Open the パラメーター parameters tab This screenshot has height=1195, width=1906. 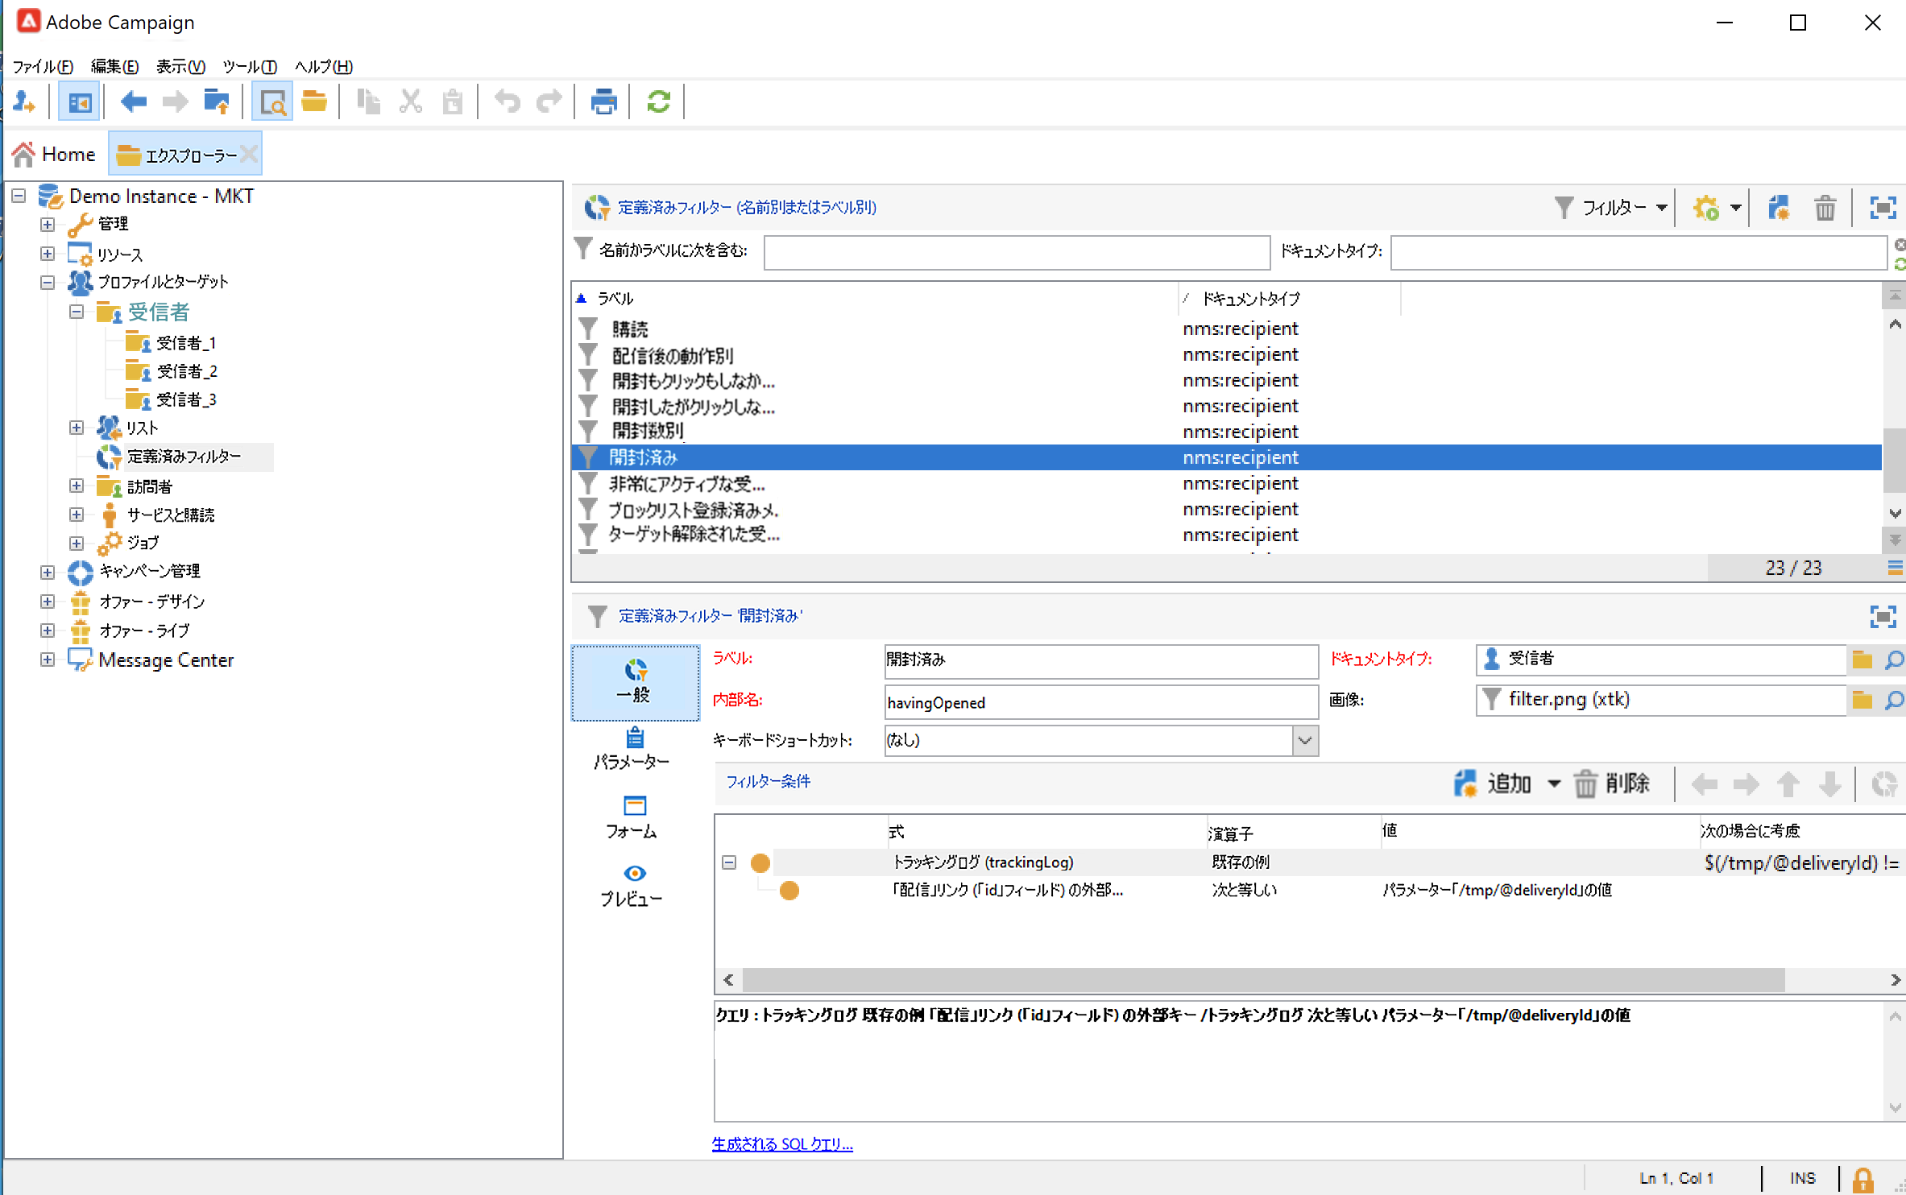coord(633,749)
